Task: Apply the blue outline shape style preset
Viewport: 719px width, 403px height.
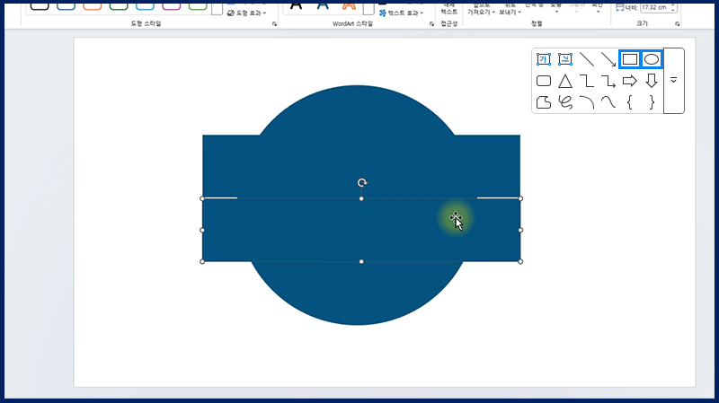Action: [x=66, y=5]
